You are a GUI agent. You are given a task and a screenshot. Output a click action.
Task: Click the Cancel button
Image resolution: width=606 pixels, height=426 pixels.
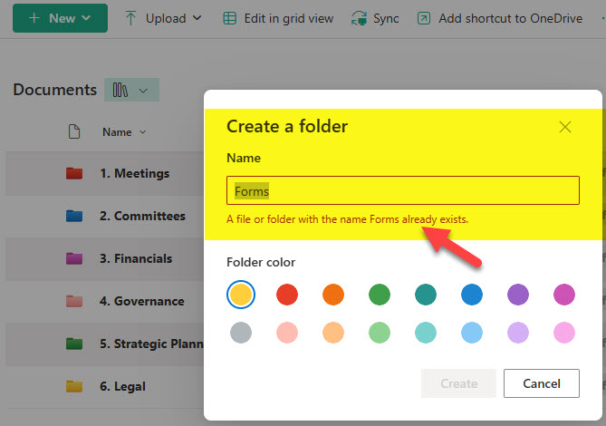[x=542, y=383]
